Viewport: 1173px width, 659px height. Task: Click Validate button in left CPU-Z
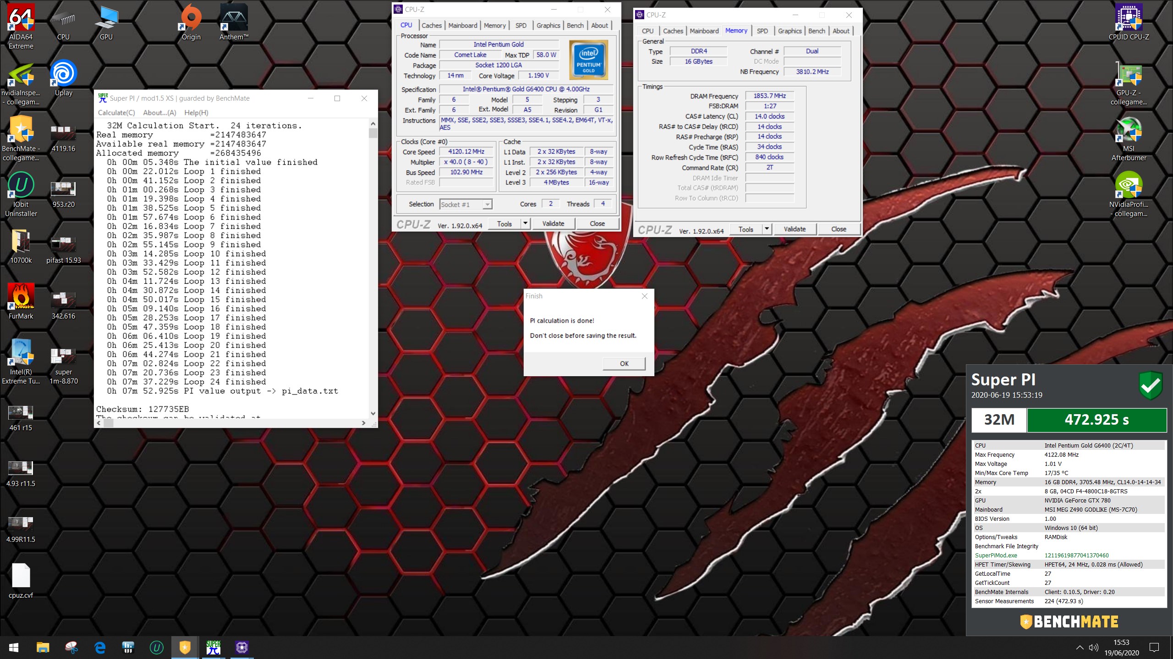point(553,223)
